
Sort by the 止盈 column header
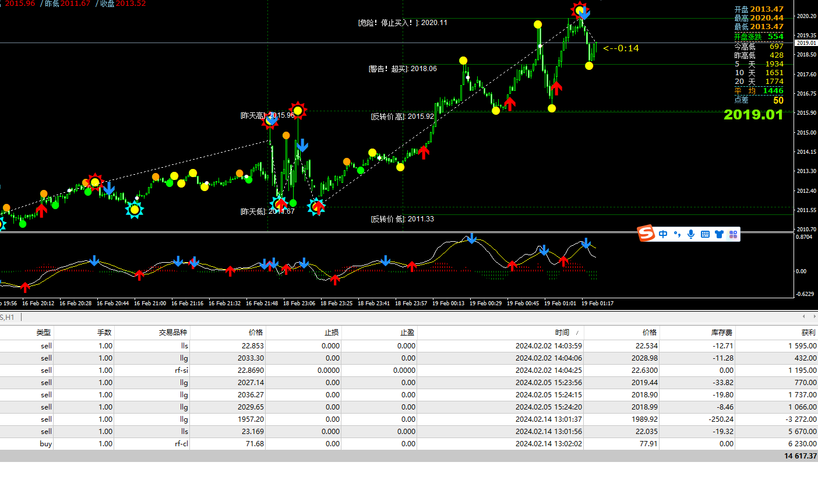click(x=407, y=333)
